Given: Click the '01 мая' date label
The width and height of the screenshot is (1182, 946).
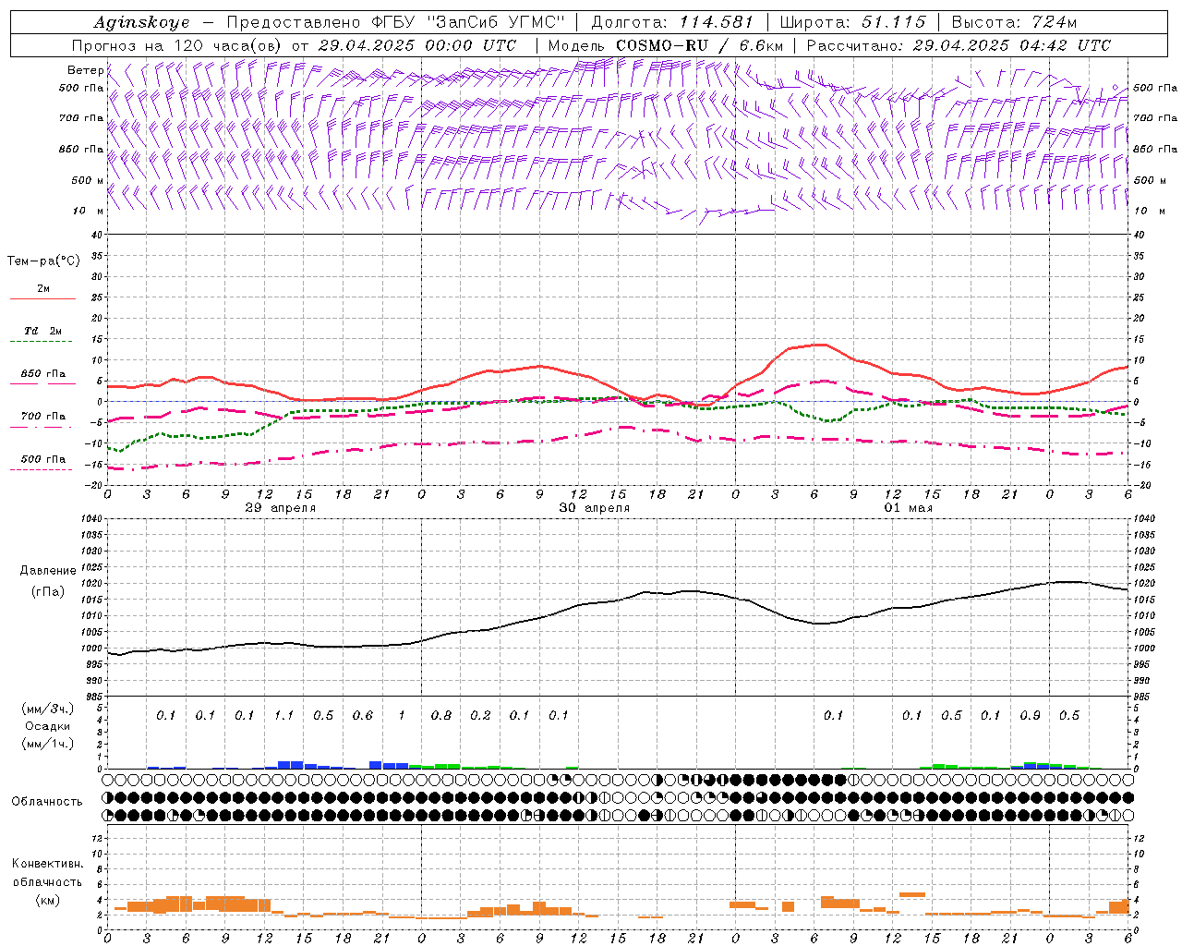Looking at the screenshot, I should click(909, 508).
